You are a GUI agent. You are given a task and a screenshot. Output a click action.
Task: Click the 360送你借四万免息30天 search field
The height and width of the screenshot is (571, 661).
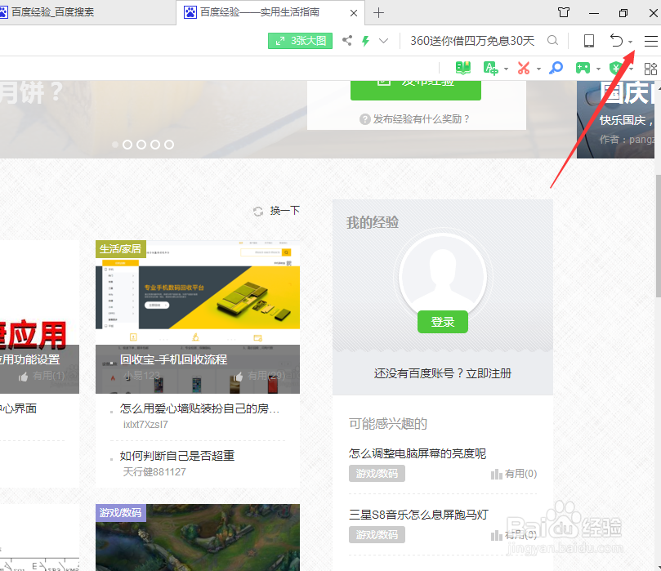(472, 41)
